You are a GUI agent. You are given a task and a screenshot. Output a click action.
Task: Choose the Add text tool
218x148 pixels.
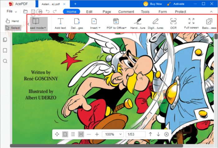[60, 24]
